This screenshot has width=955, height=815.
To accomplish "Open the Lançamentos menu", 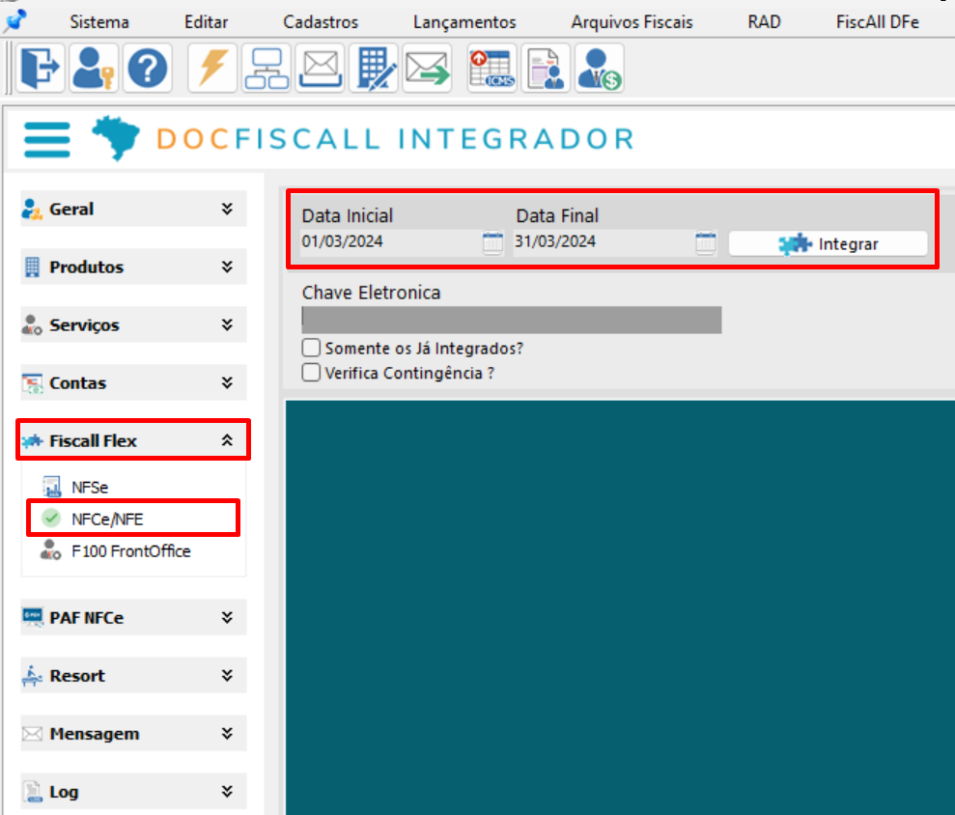I will click(464, 22).
